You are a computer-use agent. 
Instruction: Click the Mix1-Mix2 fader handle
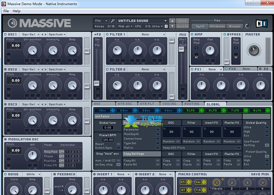pyautogui.click(x=181, y=49)
